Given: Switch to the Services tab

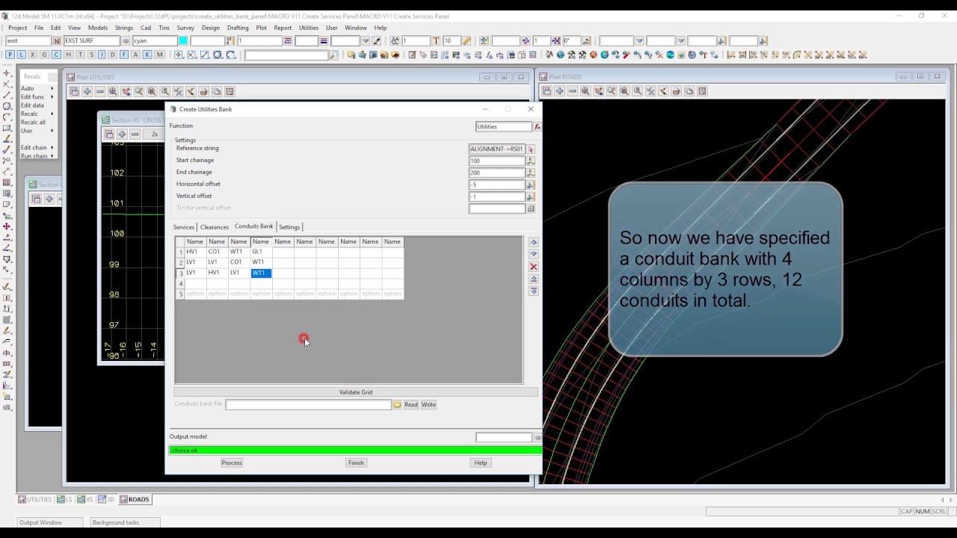Looking at the screenshot, I should 184,227.
